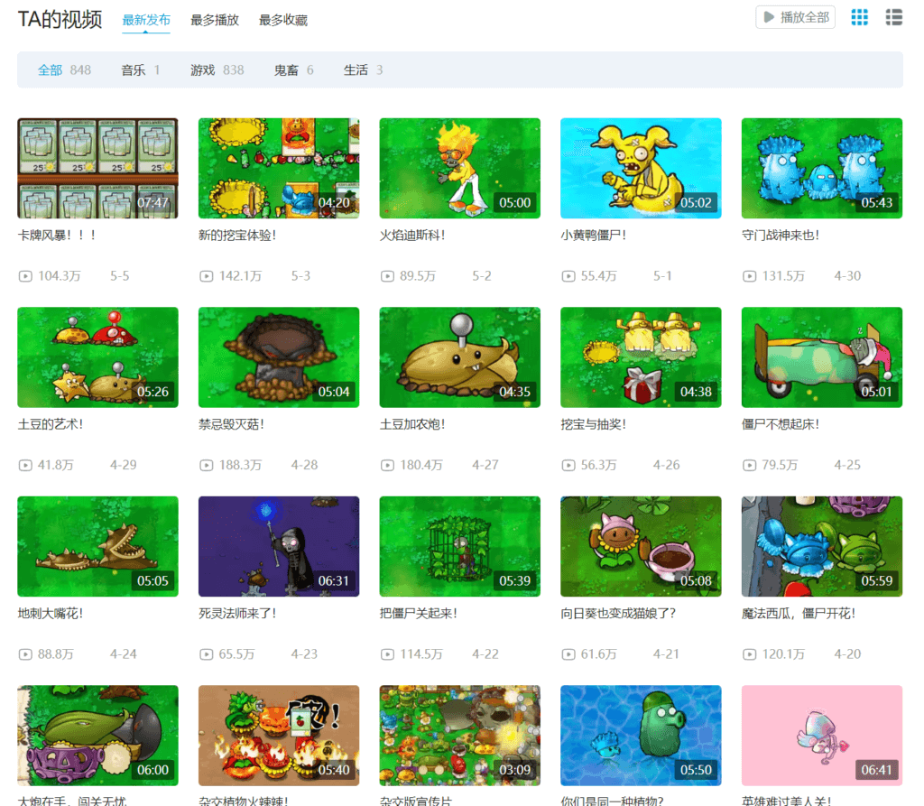Click the play count icon beside 131.5万

pyautogui.click(x=750, y=276)
